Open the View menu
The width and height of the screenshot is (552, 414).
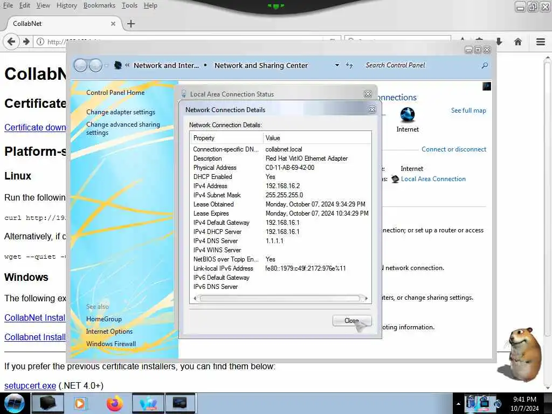[43, 5]
